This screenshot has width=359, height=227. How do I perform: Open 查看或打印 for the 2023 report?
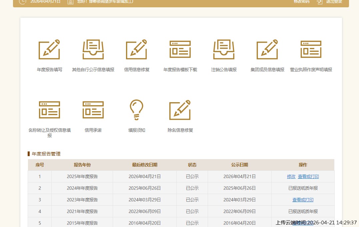tap(303, 200)
